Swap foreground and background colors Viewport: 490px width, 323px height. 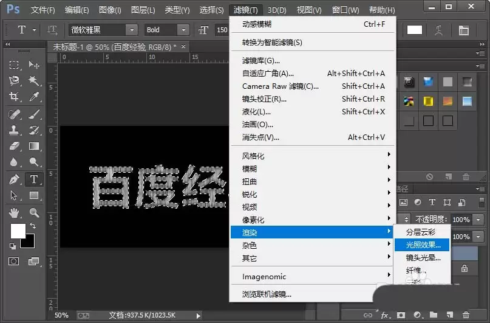coord(33,225)
